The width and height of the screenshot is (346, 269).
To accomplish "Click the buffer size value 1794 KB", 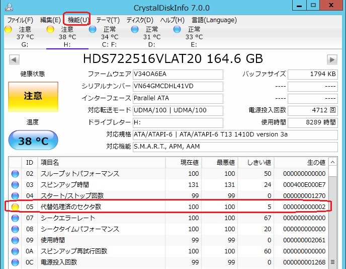I will 313,74.
